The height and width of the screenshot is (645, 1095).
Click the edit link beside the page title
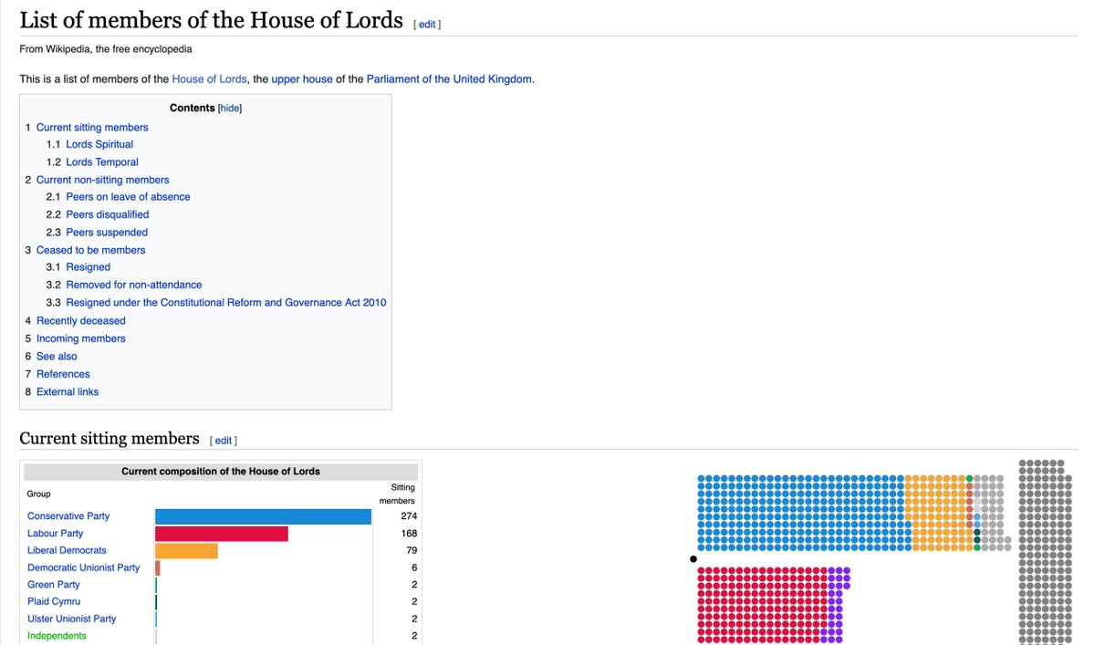click(x=427, y=25)
